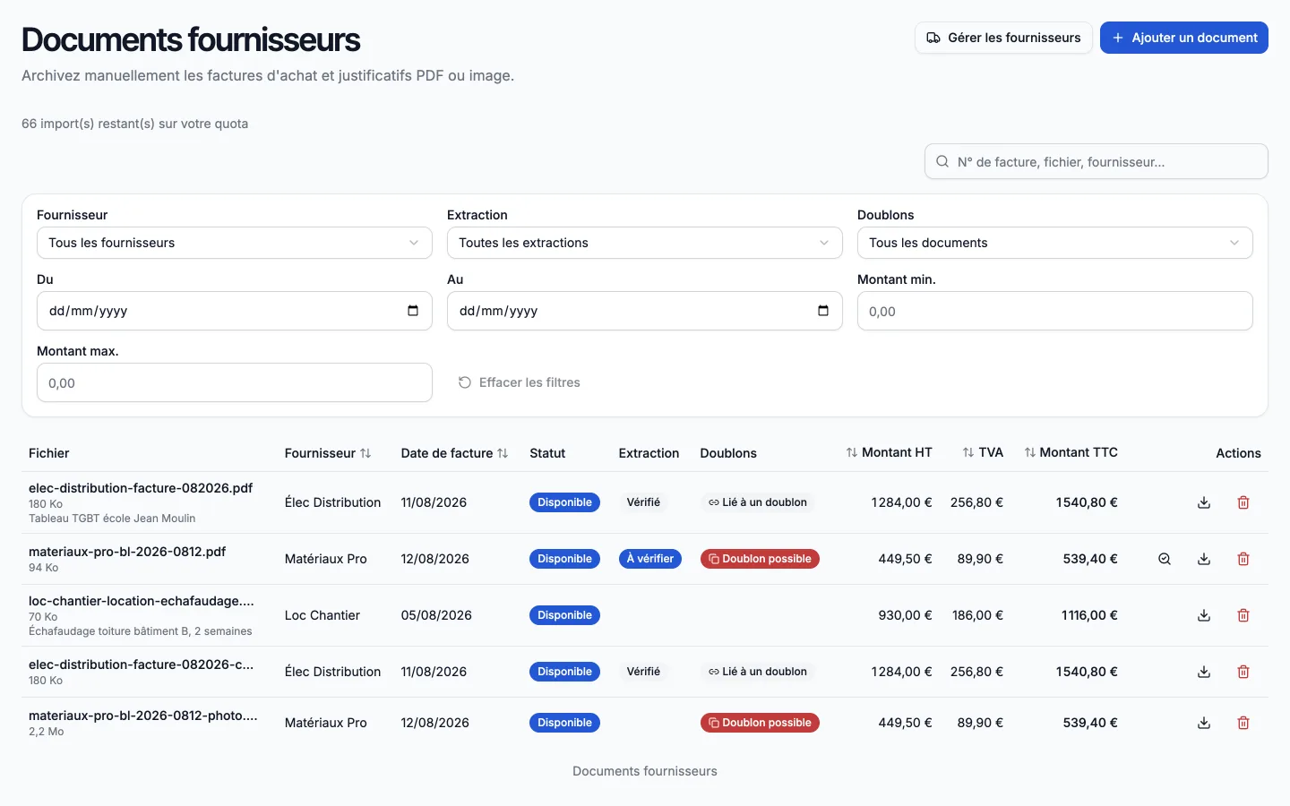Open calendar picker in the Au date field
Image resolution: width=1290 pixels, height=806 pixels.
tap(823, 311)
